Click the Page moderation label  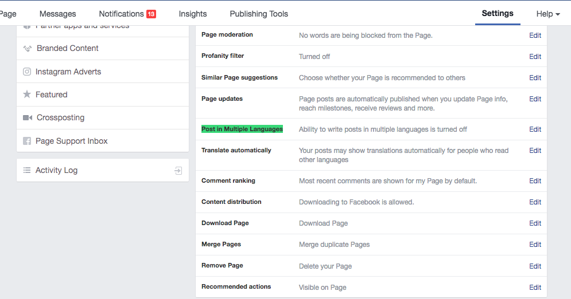coord(227,34)
